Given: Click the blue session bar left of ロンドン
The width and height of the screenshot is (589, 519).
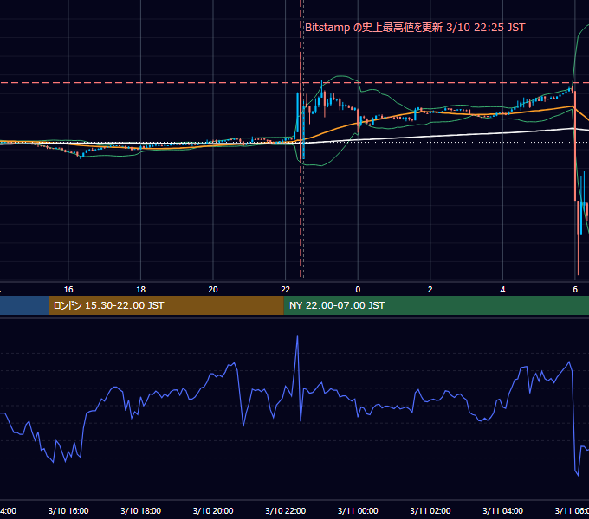Looking at the screenshot, I should pos(24,305).
